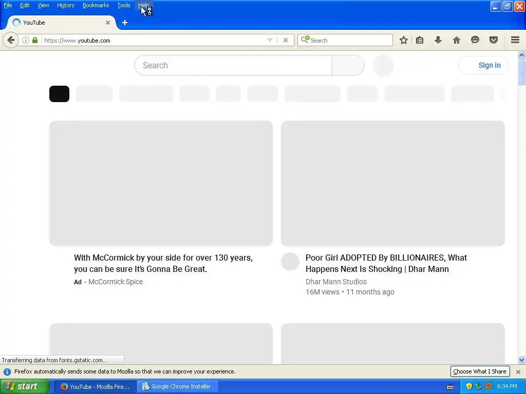Bookmark this page with the star icon
This screenshot has width=526, height=394.
coord(404,40)
